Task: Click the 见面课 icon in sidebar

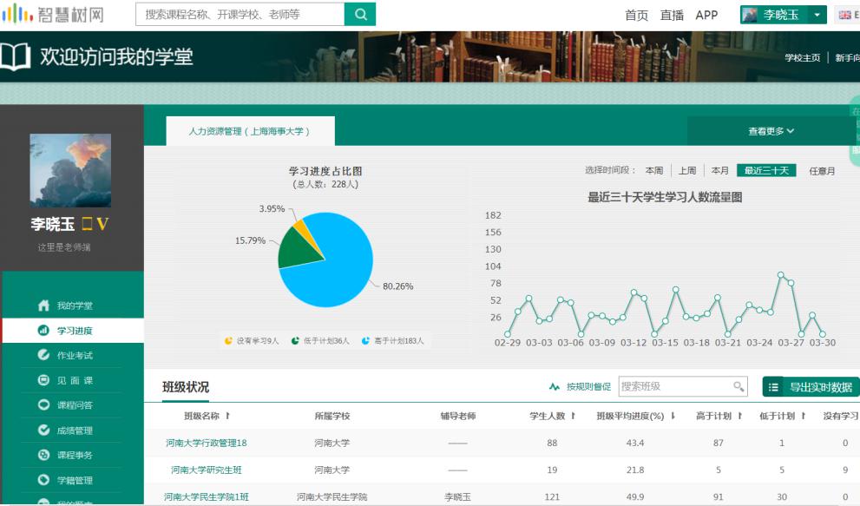Action: [x=43, y=380]
